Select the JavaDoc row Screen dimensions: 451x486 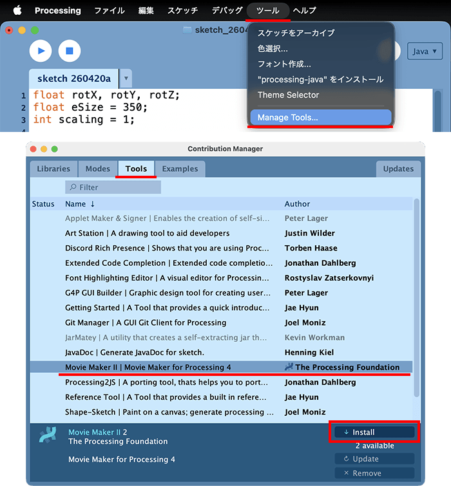click(x=221, y=352)
